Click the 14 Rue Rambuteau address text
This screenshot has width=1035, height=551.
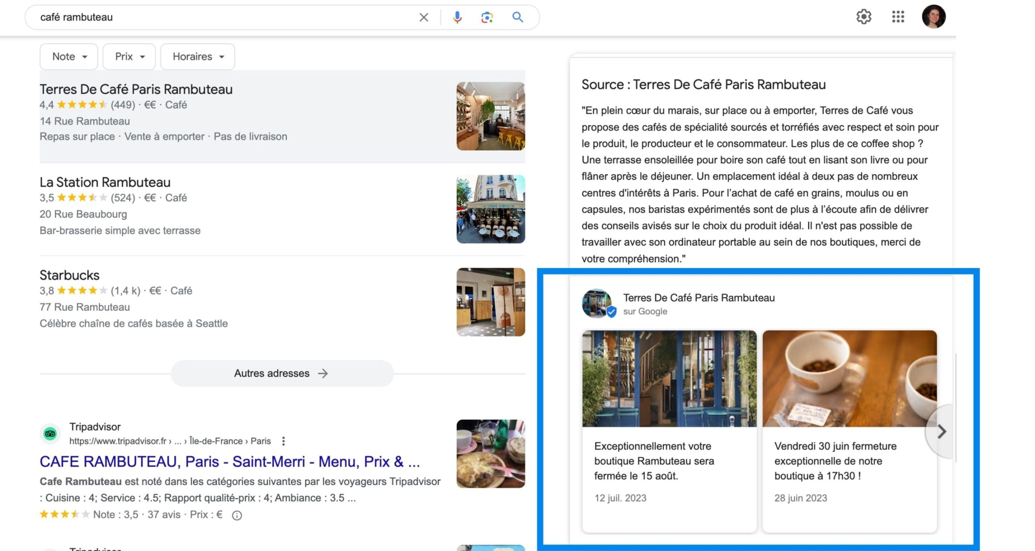point(84,121)
